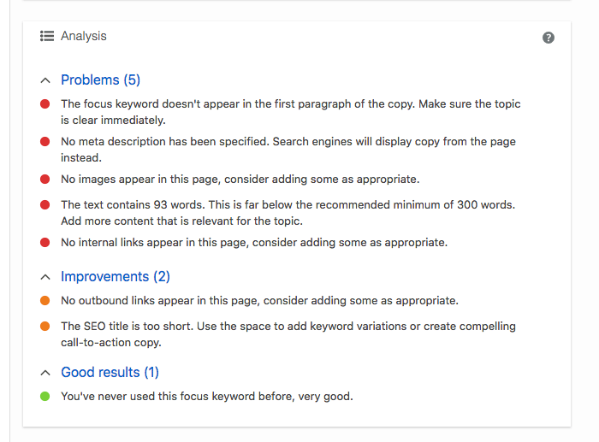Viewport: 599px width, 442px height.
Task: Click the Good results (1) heading
Action: tap(110, 373)
